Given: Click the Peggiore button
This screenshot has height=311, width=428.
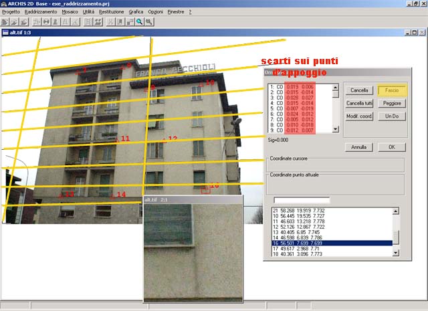Looking at the screenshot, I should (x=392, y=103).
